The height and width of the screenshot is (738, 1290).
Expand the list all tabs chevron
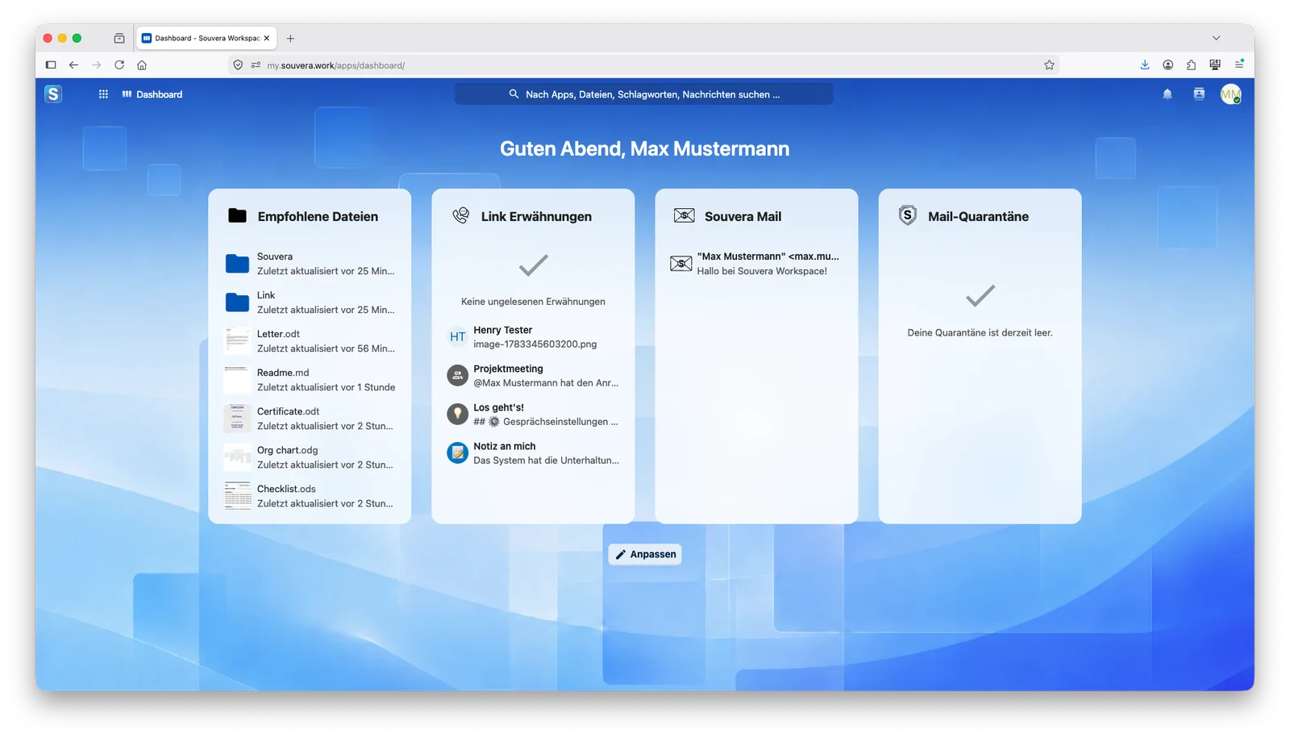point(1216,38)
